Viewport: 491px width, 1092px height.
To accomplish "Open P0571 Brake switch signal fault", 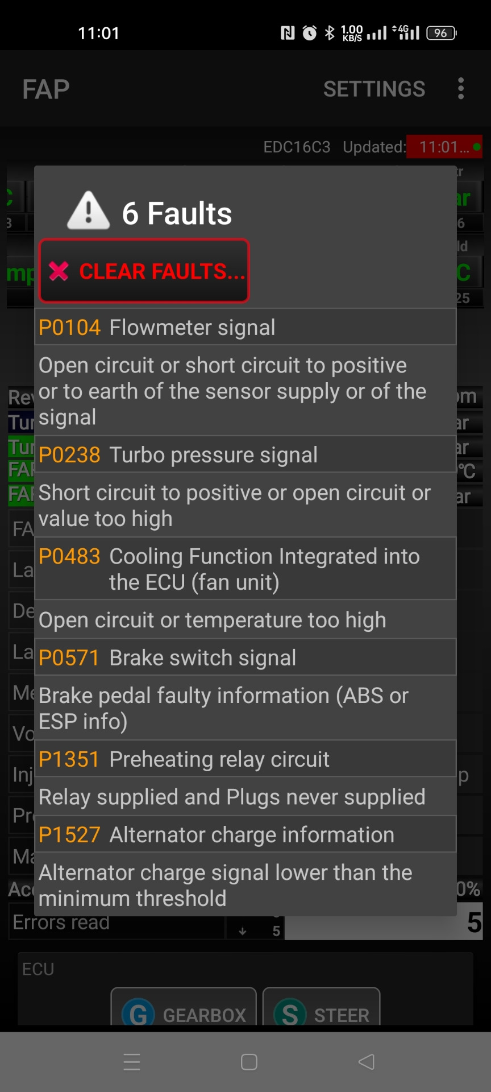I will coord(245,658).
